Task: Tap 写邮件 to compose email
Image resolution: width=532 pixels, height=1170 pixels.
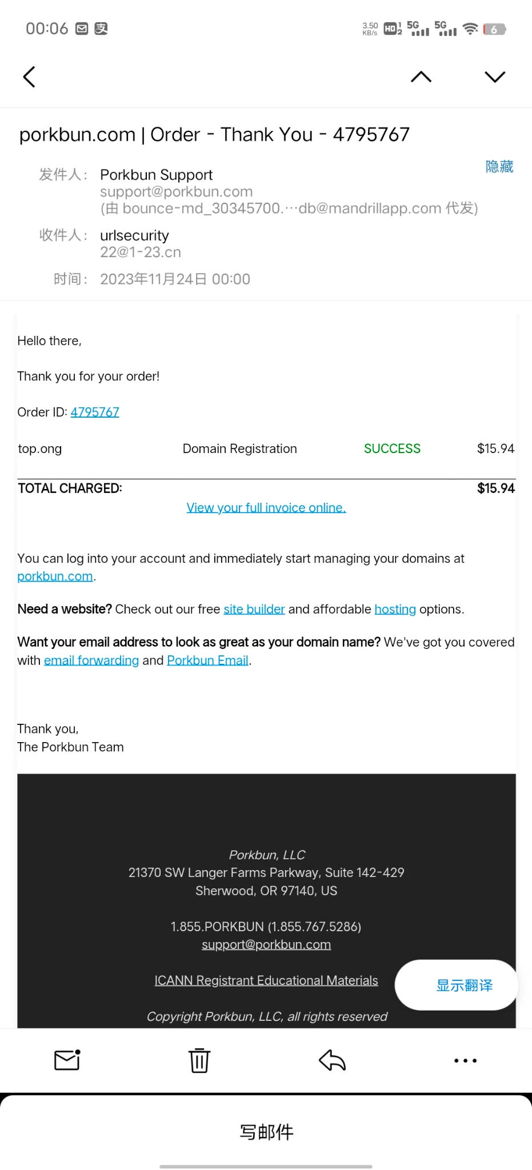Action: click(266, 1132)
